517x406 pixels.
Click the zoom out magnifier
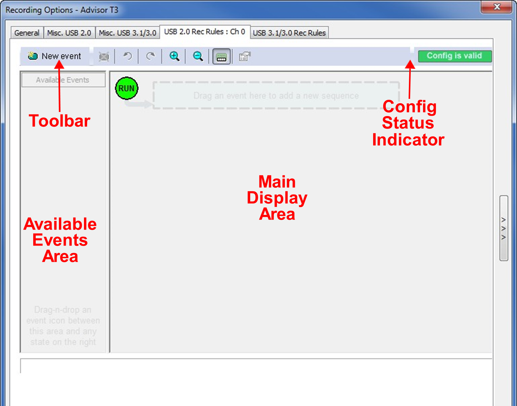point(198,56)
